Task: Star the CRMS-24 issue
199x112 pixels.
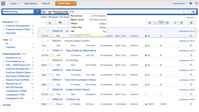Action: [48, 60]
